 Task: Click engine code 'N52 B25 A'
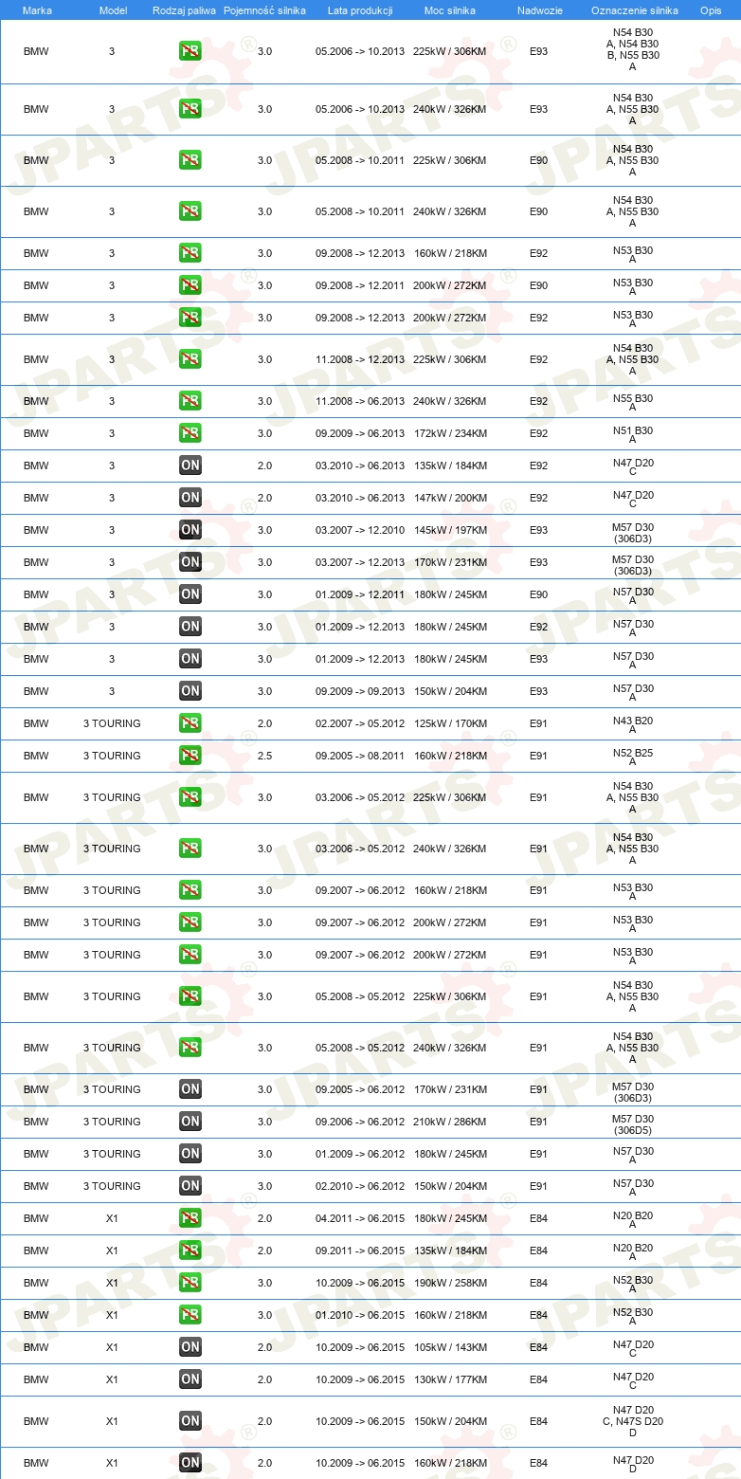633,758
